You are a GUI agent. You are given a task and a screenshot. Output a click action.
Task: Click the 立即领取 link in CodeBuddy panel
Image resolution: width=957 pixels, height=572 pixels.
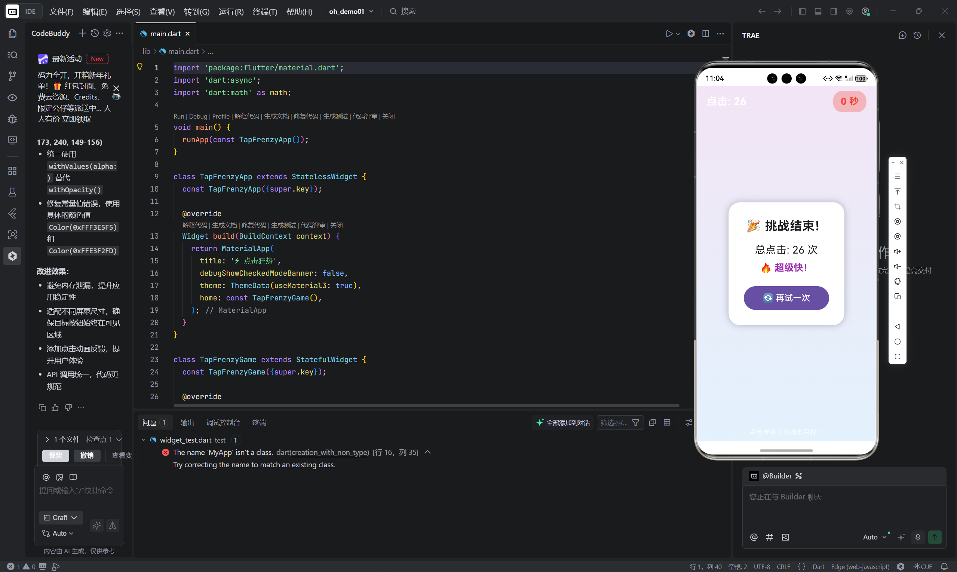point(76,119)
